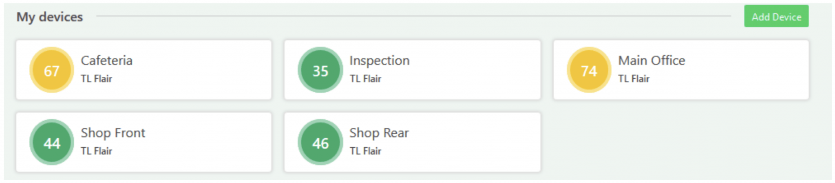This screenshot has width=835, height=183.
Task: Select the Inspection device name
Action: [379, 60]
